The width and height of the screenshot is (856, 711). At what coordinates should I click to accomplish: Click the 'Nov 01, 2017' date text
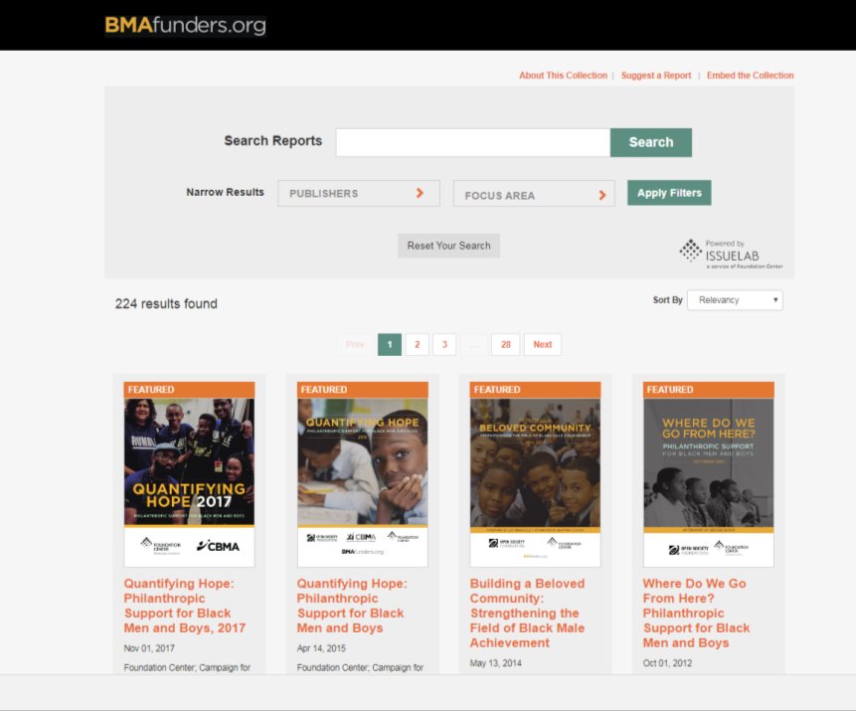[149, 648]
